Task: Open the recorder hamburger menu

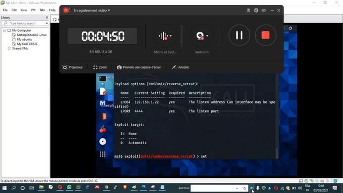Action: click(264, 11)
